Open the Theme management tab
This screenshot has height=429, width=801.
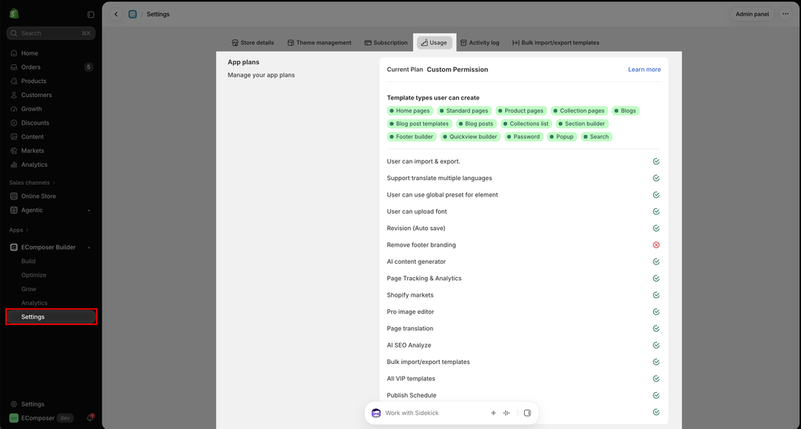click(319, 43)
